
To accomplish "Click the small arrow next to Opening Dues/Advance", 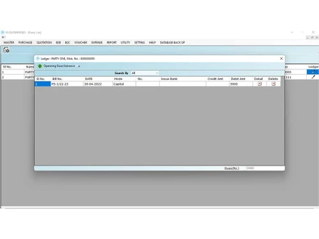I will [79, 66].
